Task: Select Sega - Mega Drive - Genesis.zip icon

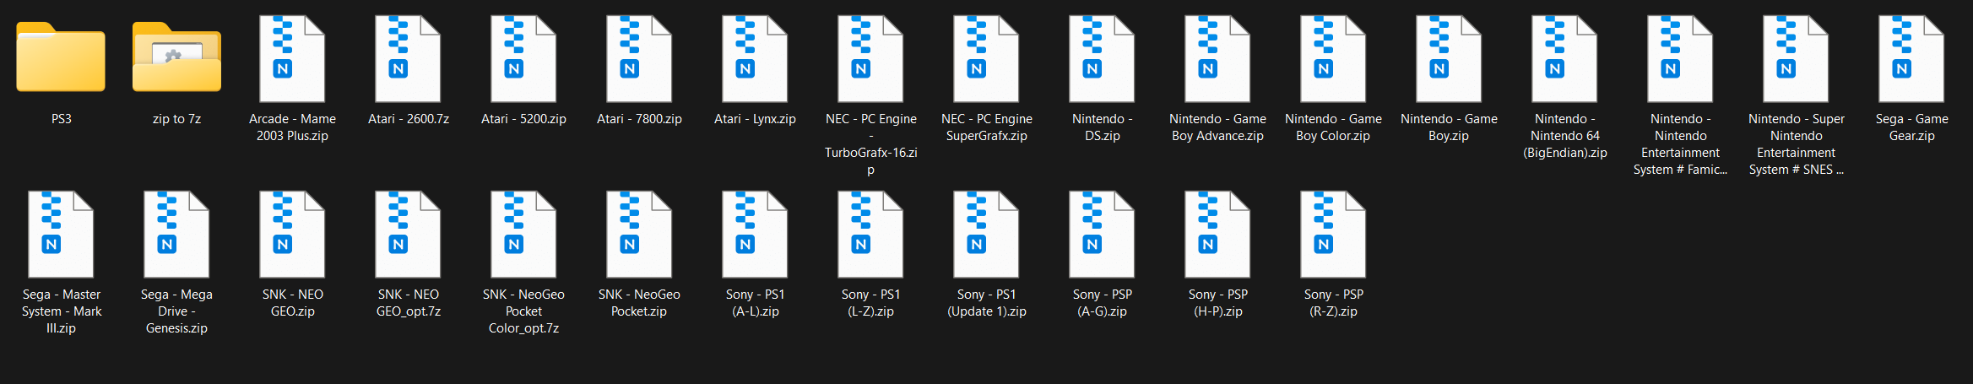Action: tap(176, 234)
